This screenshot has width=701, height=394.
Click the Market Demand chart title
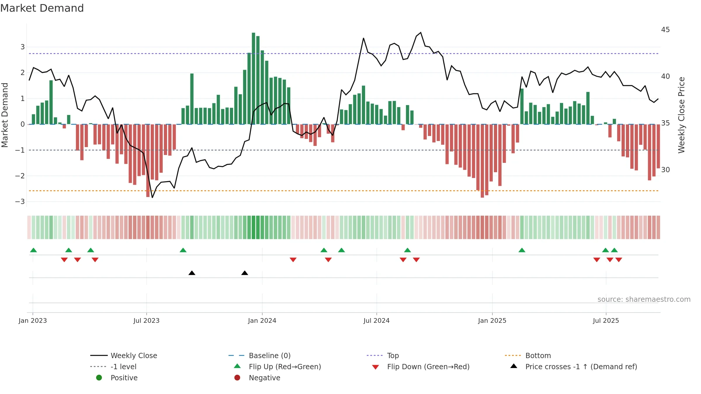[42, 8]
